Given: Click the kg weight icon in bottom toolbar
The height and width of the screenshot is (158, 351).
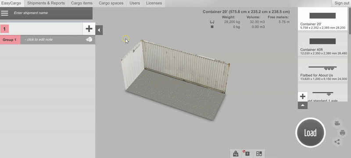Looking at the screenshot, I should tap(236, 154).
